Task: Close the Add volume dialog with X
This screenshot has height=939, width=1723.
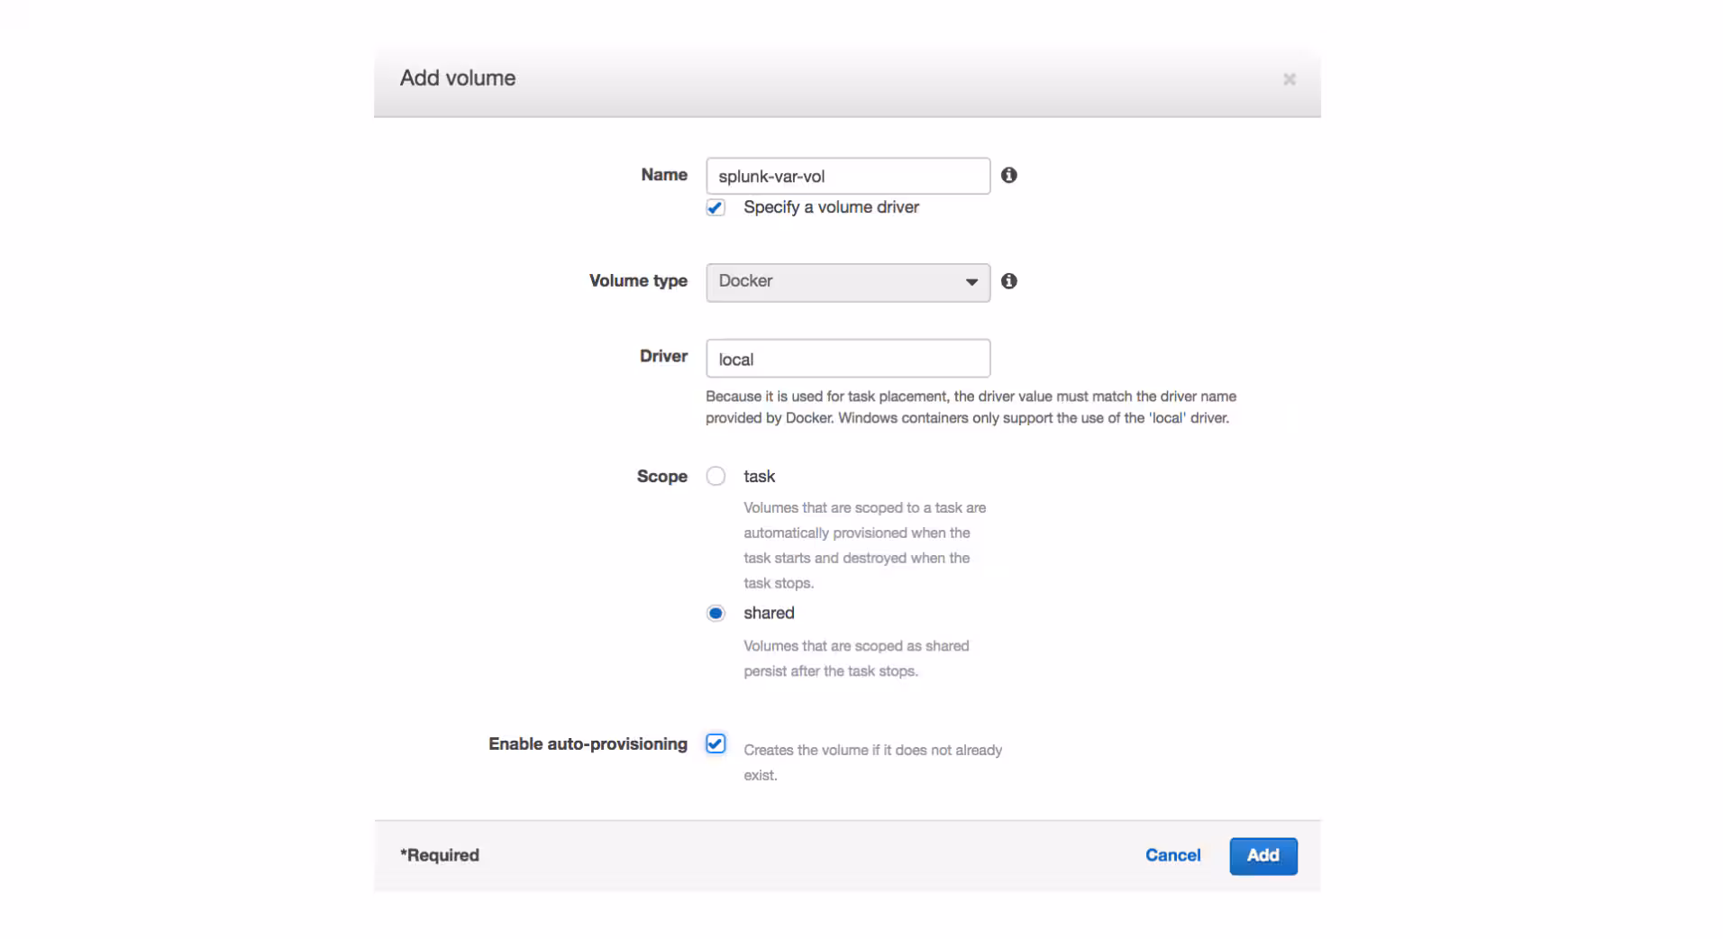Action: click(1289, 79)
